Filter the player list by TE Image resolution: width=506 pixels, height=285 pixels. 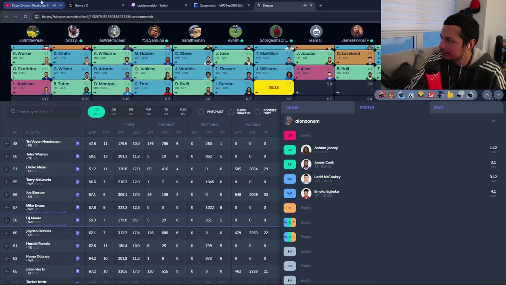click(166, 112)
